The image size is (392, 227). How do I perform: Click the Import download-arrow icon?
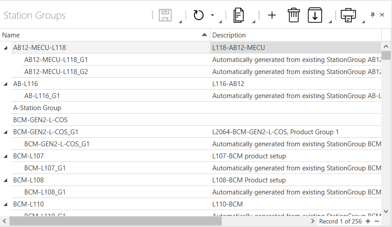tap(315, 15)
